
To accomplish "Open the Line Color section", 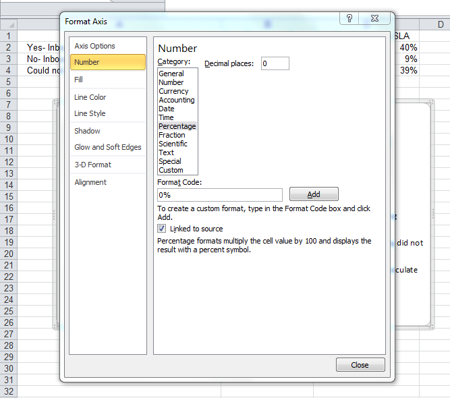I will tap(90, 97).
